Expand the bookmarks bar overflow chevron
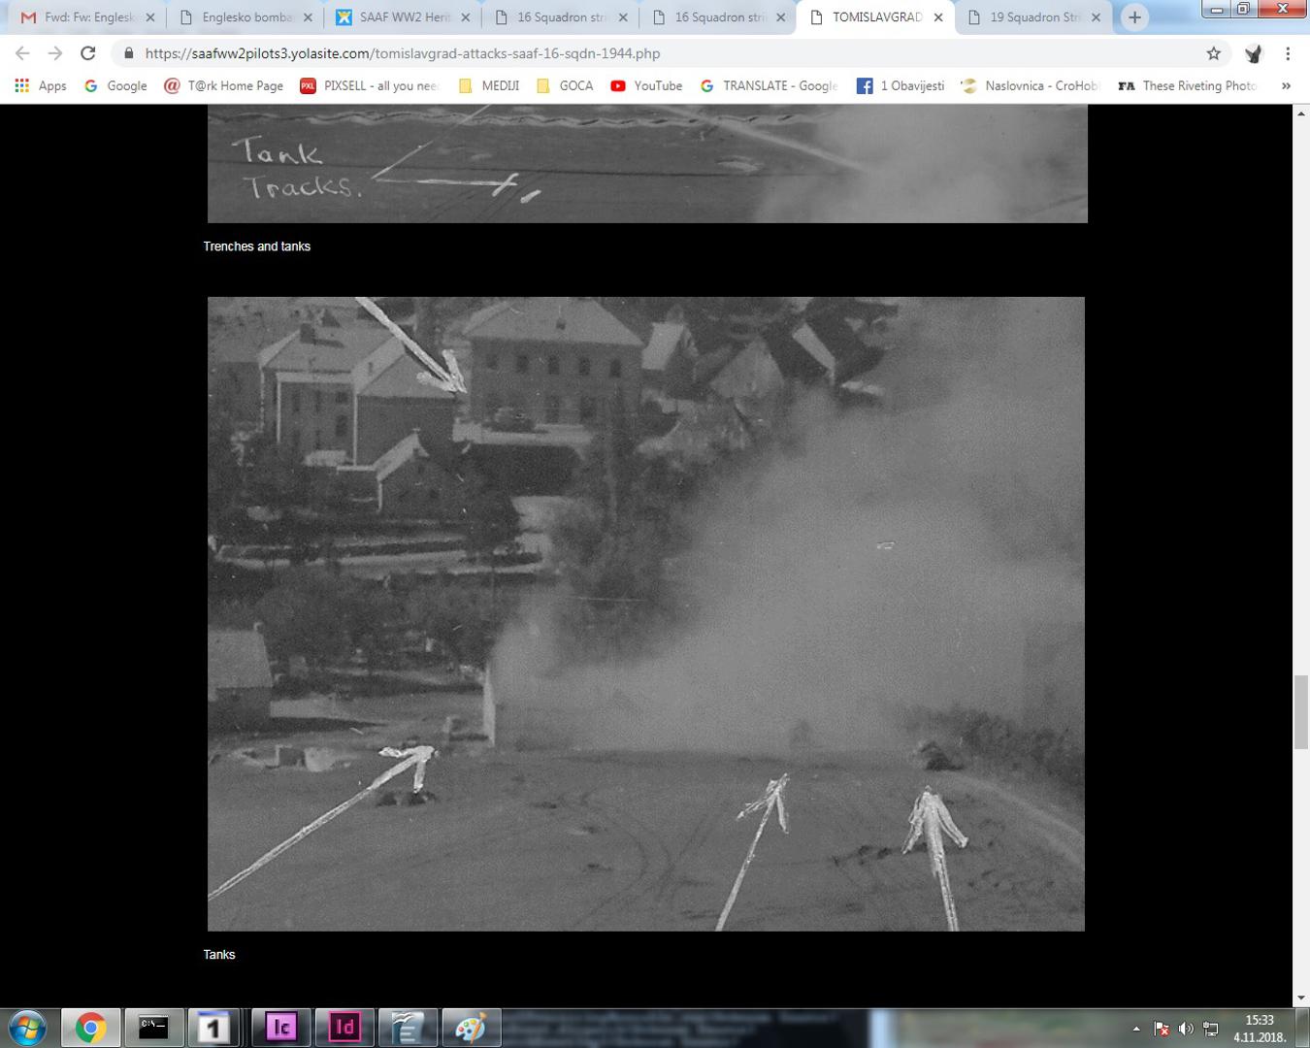The width and height of the screenshot is (1310, 1048). (x=1286, y=85)
